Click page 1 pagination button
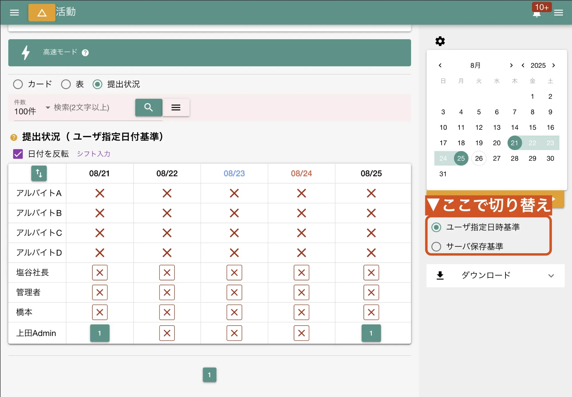 [x=210, y=375]
